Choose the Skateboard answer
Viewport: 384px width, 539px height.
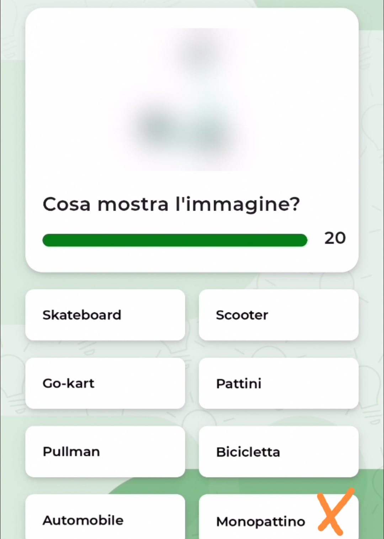pyautogui.click(x=105, y=315)
